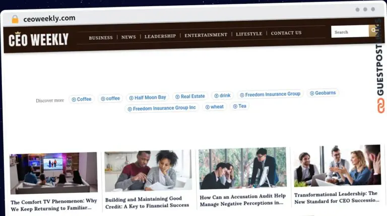Select the Geobarns topic chip

click(x=322, y=93)
